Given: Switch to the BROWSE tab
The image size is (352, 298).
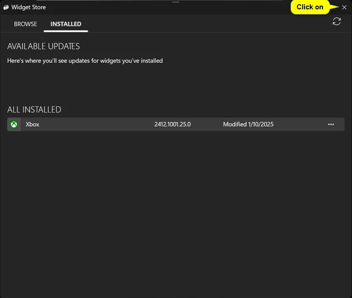Looking at the screenshot, I should [x=25, y=24].
